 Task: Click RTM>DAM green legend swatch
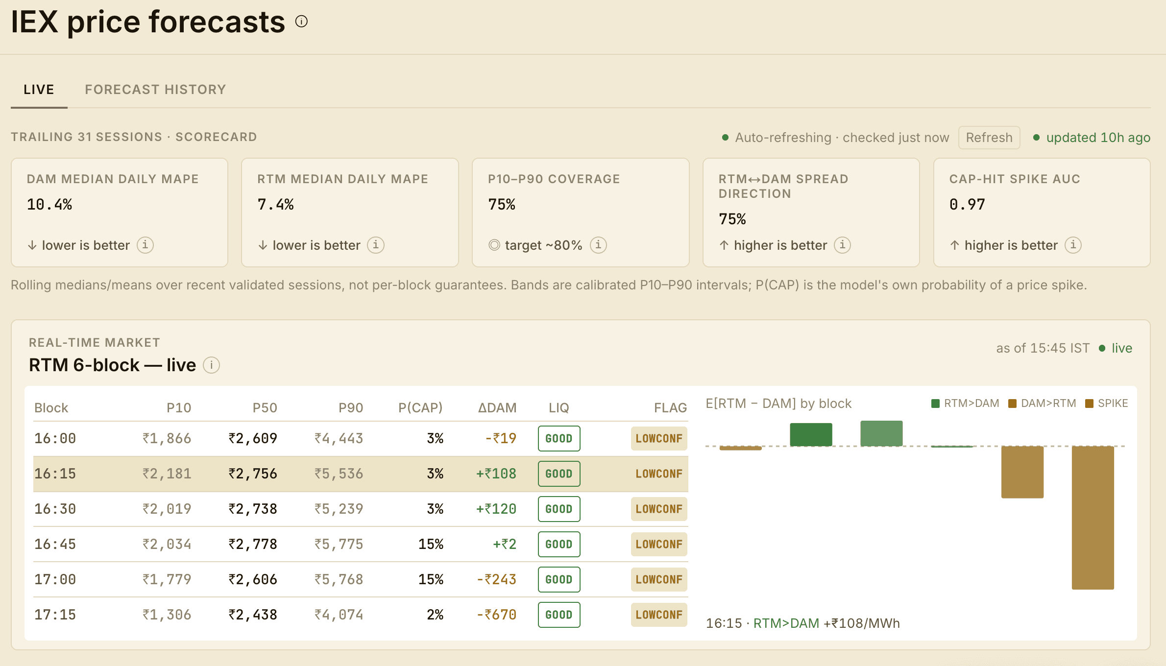coord(935,404)
